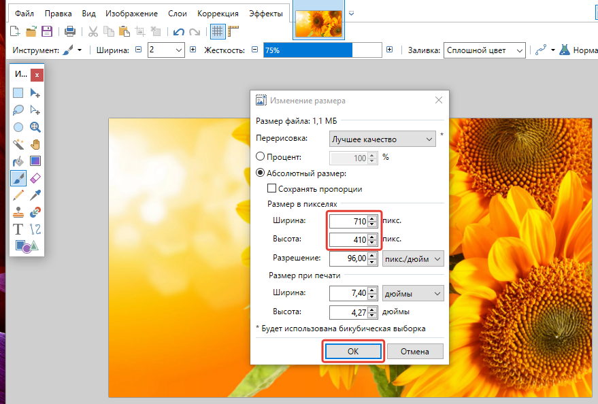Select the Процент radio button

point(260,156)
